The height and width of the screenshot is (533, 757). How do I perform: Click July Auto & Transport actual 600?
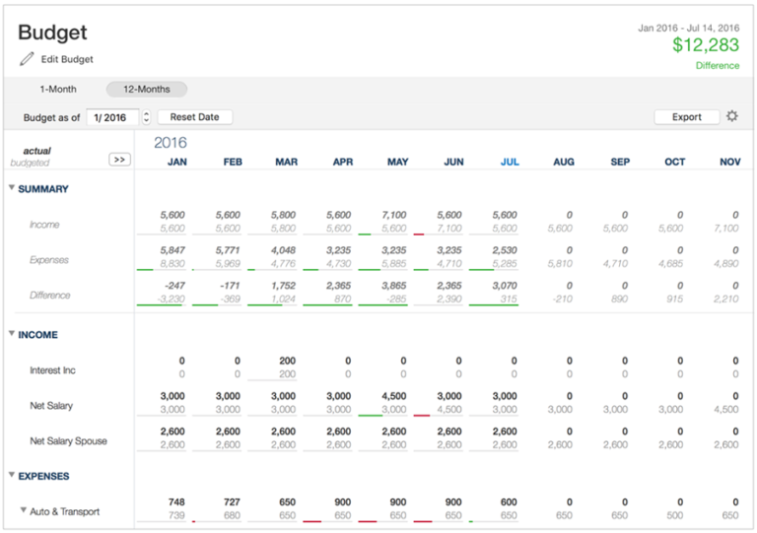509,502
